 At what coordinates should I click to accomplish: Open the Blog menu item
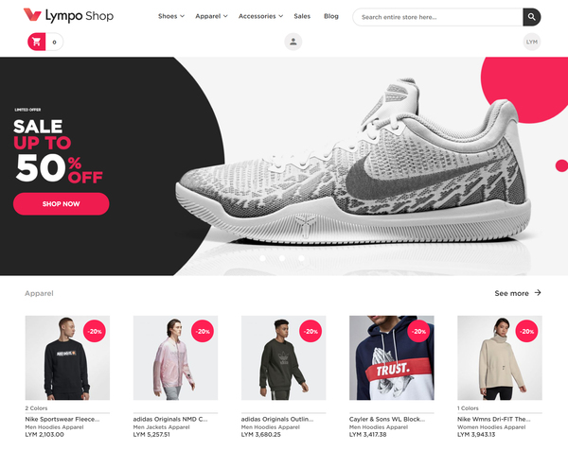coord(331,16)
